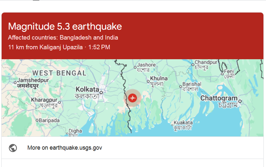Select the Baripada label on map

click(x=49, y=120)
